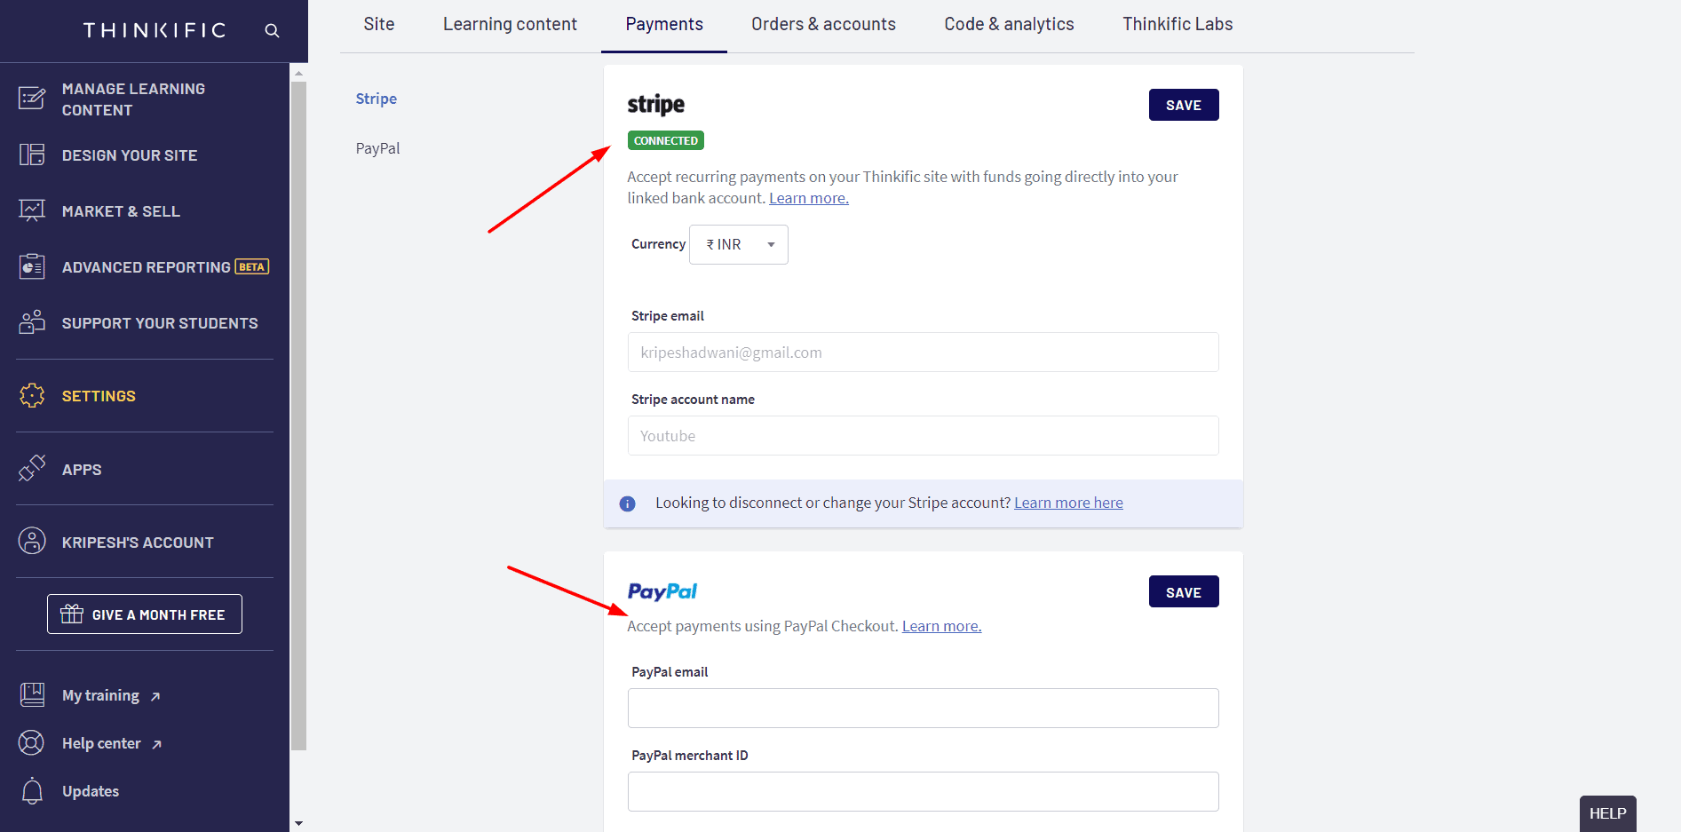This screenshot has width=1681, height=832.
Task: Focus the PayPal merchant ID field
Action: click(x=923, y=792)
